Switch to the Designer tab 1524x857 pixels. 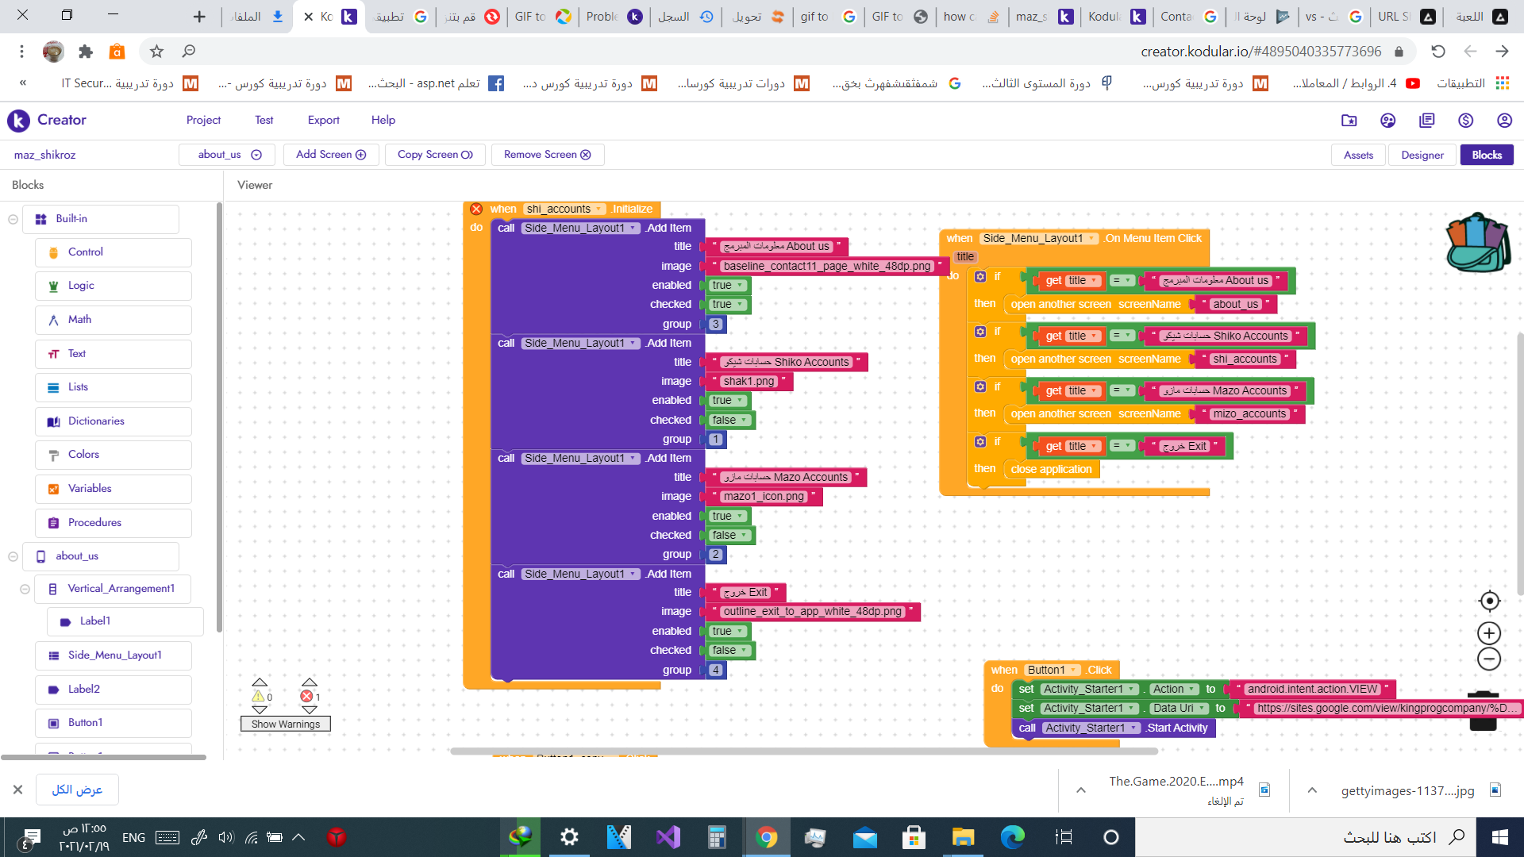pos(1422,155)
